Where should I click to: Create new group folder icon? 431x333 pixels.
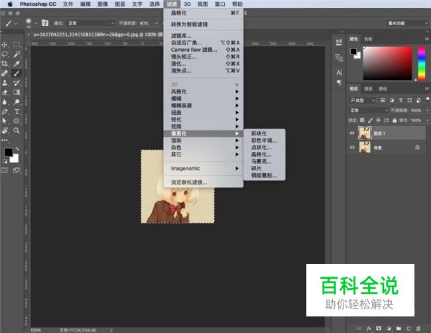399,328
